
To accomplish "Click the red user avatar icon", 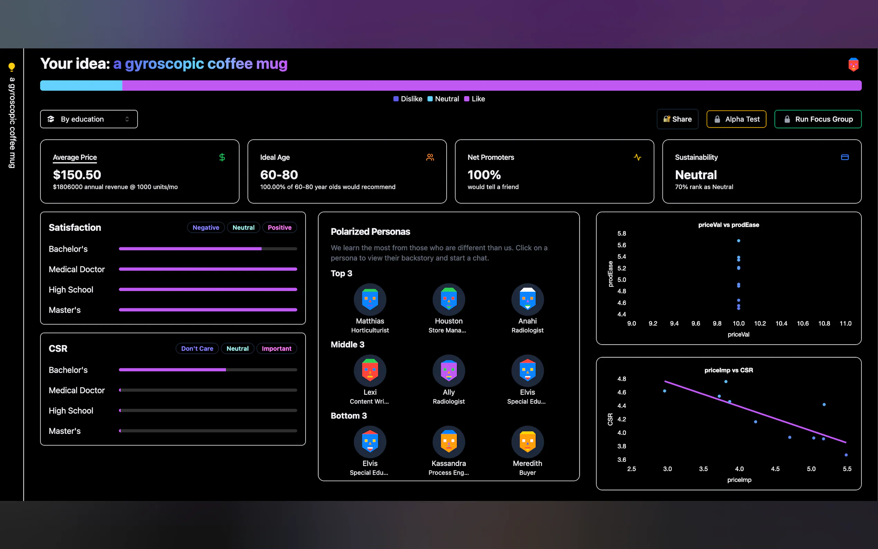I will point(853,65).
